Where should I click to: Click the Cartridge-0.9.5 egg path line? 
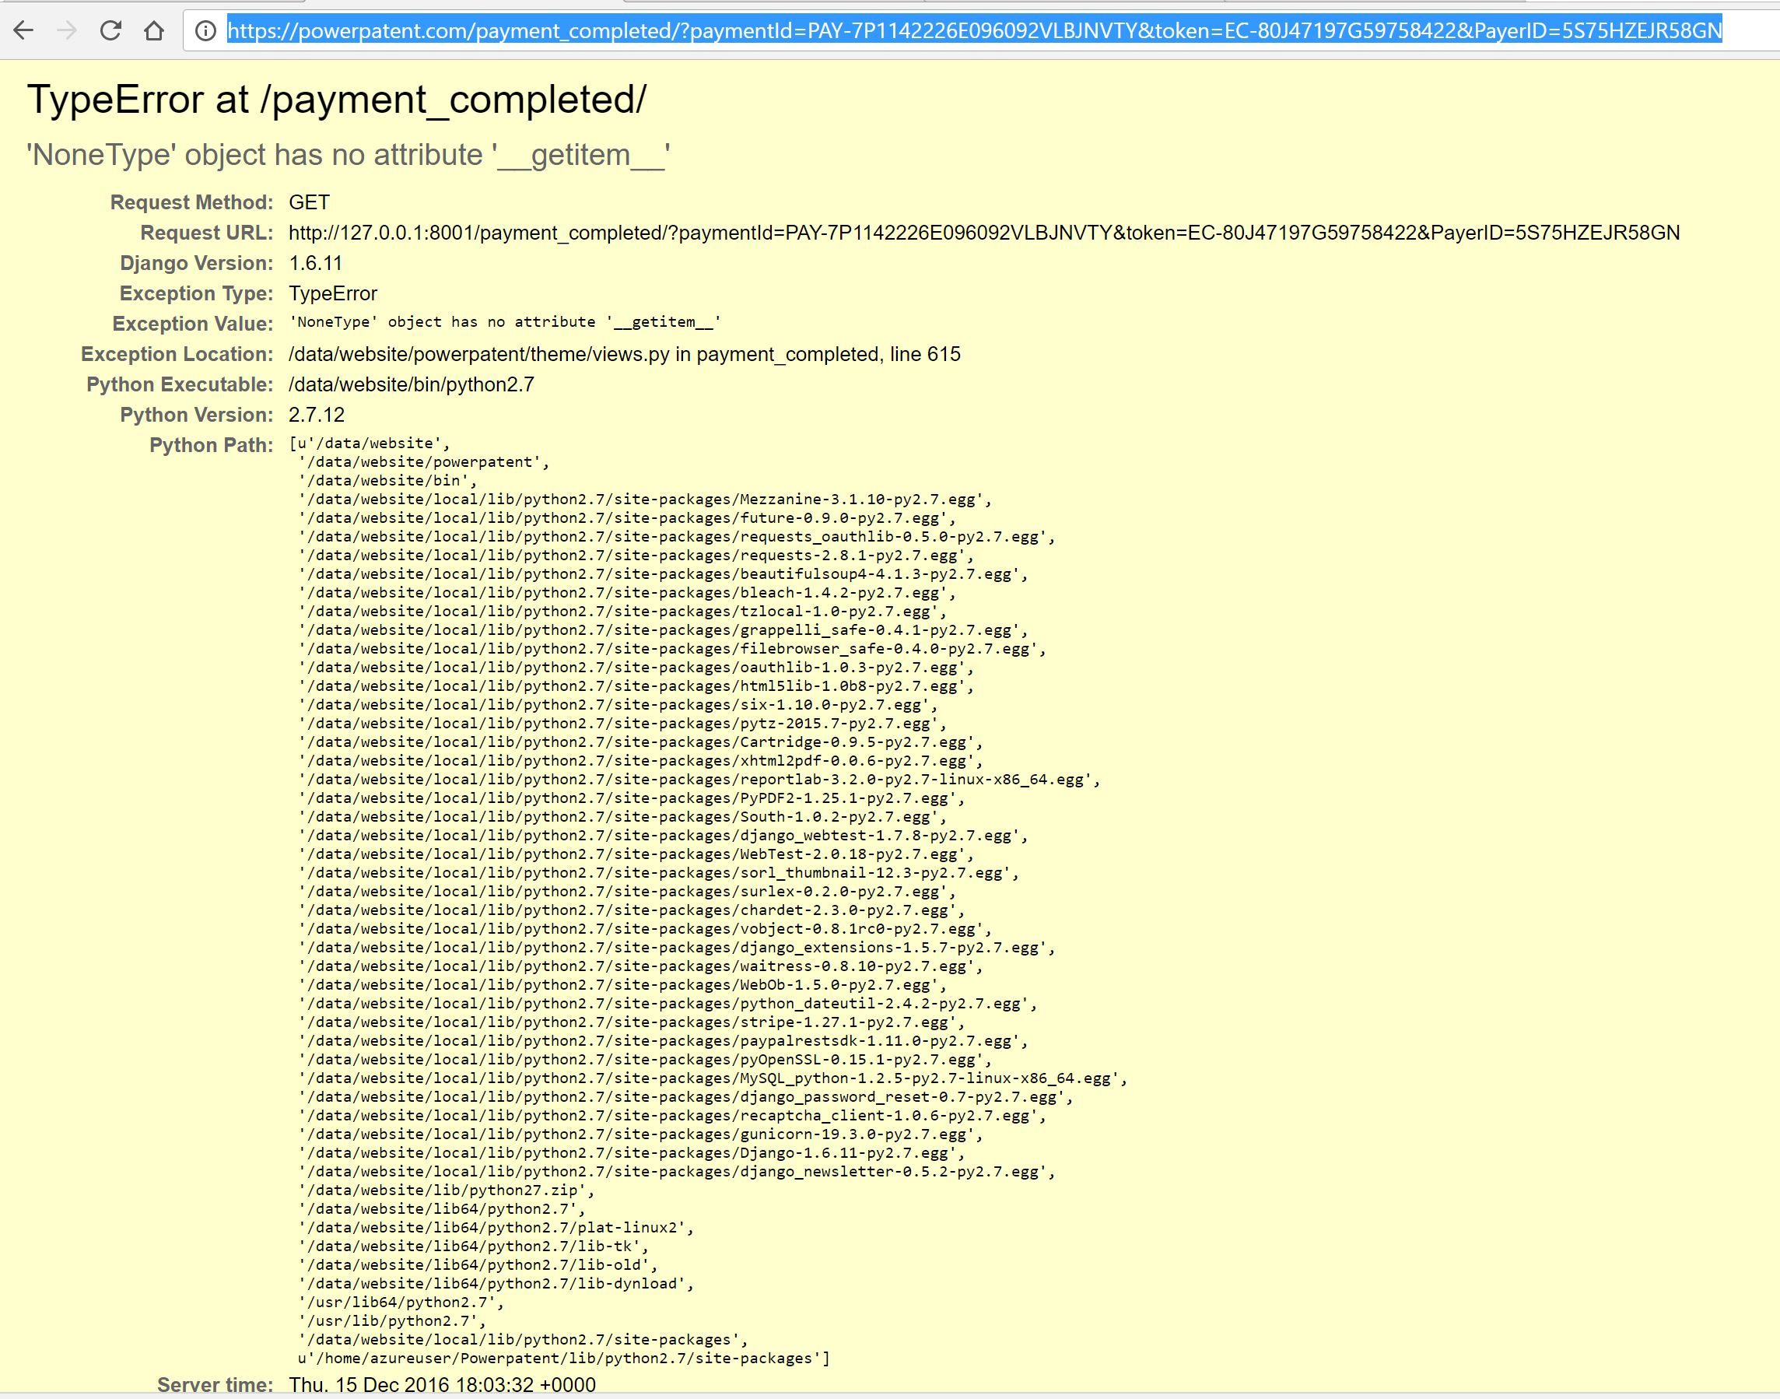[640, 743]
